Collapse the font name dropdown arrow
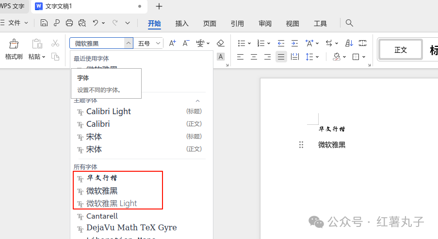The image size is (438, 239). [128, 43]
